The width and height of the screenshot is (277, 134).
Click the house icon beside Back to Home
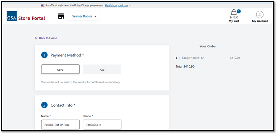36,38
